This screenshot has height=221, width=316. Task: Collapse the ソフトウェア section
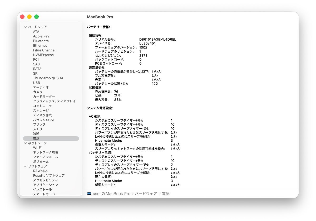(x=26, y=166)
